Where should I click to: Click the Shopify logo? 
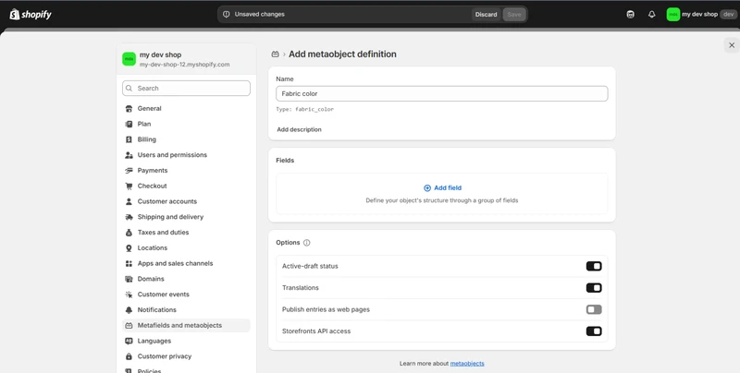click(x=31, y=14)
